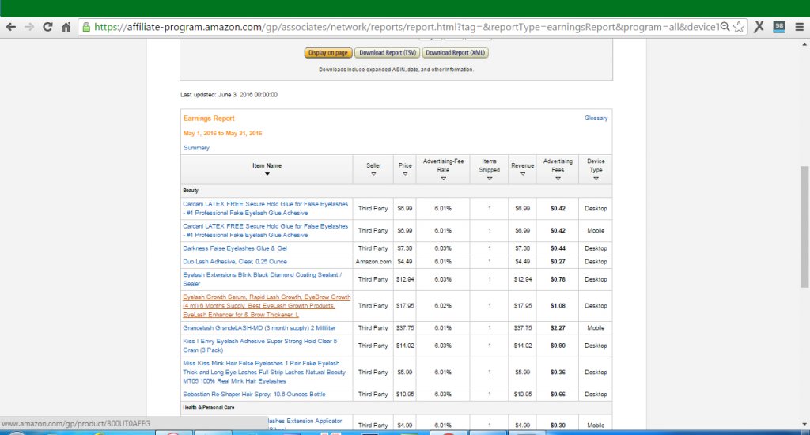Open the Chrome hamburger menu
The width and height of the screenshot is (810, 435).
coord(799,27)
